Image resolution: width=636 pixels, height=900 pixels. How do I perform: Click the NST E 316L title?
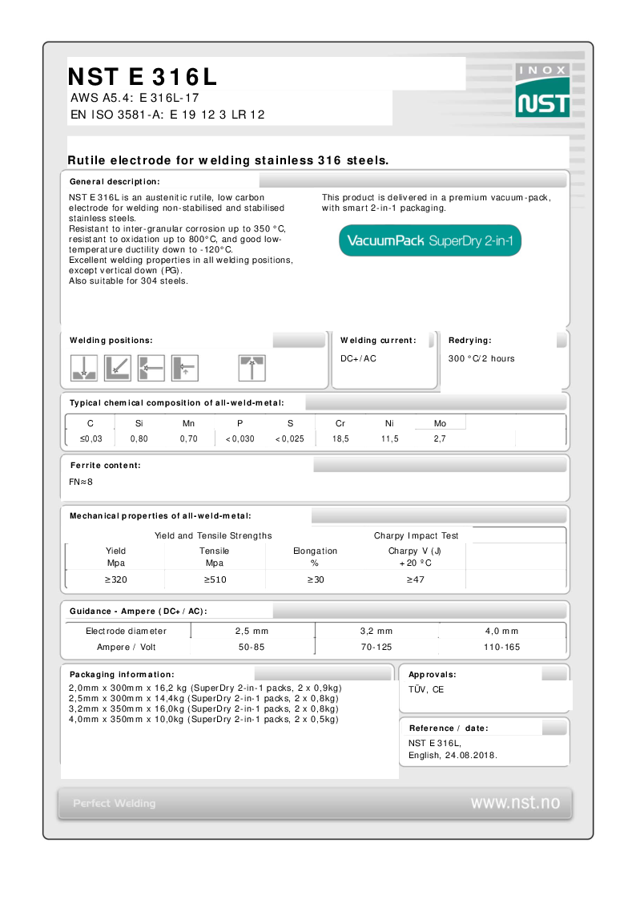tap(143, 77)
